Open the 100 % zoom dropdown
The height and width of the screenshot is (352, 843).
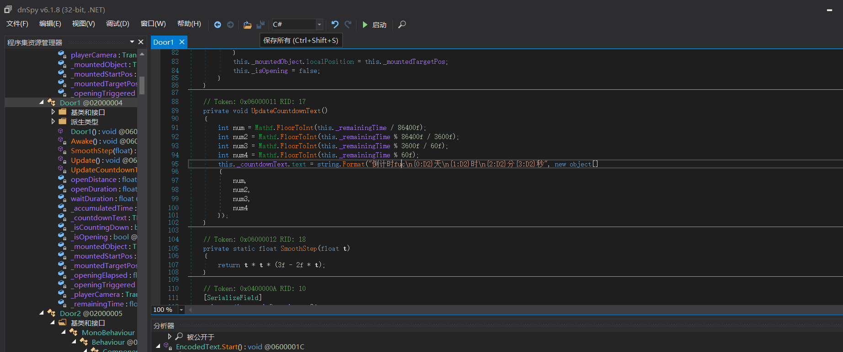coord(181,310)
